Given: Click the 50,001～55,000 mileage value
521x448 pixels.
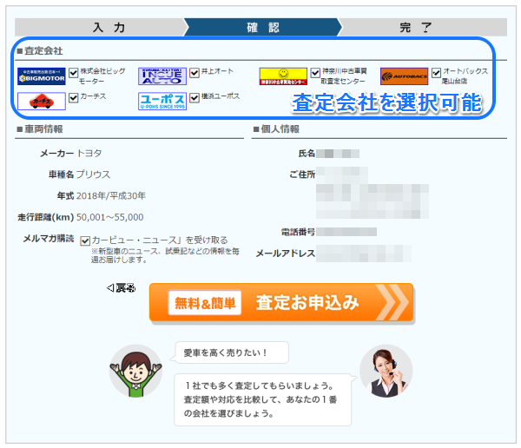Looking at the screenshot, I should point(110,217).
